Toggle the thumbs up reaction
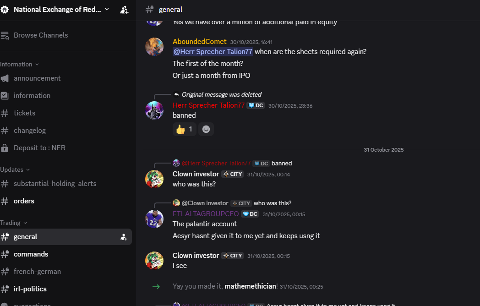 185,129
